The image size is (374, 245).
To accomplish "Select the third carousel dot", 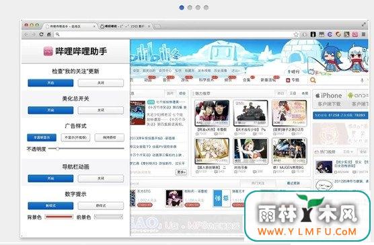I will (198, 7).
